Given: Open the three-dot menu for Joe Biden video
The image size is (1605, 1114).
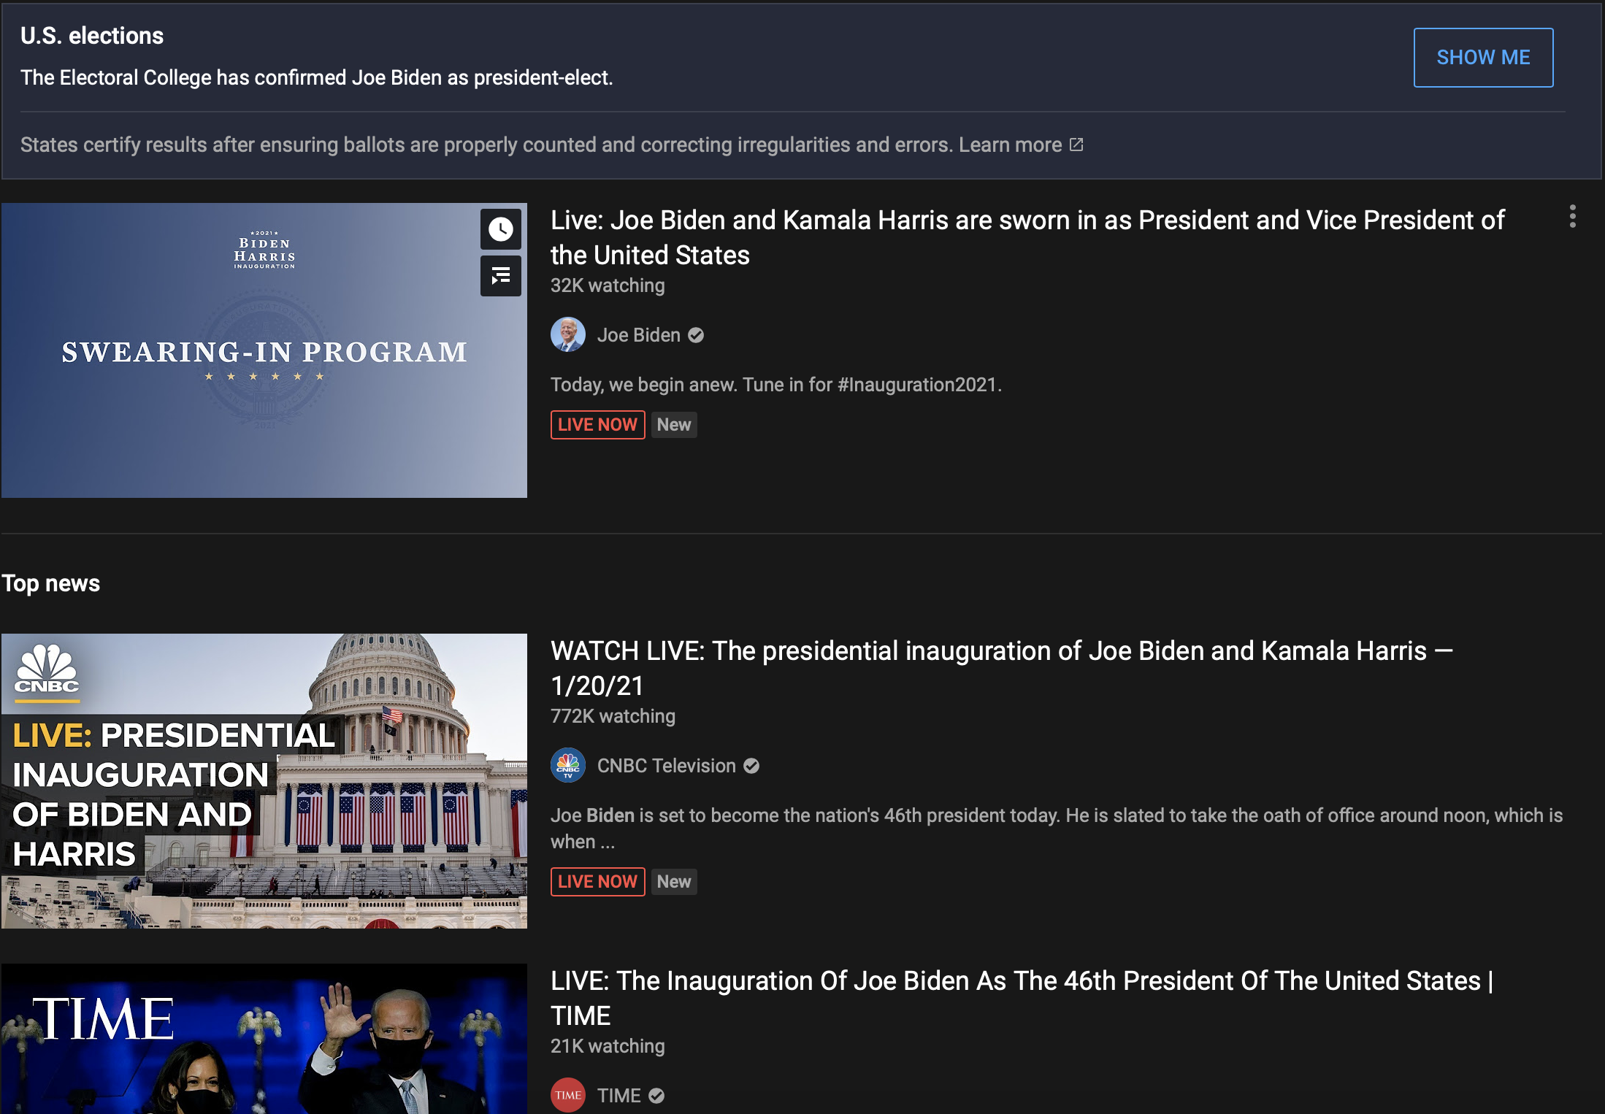Looking at the screenshot, I should point(1573,216).
